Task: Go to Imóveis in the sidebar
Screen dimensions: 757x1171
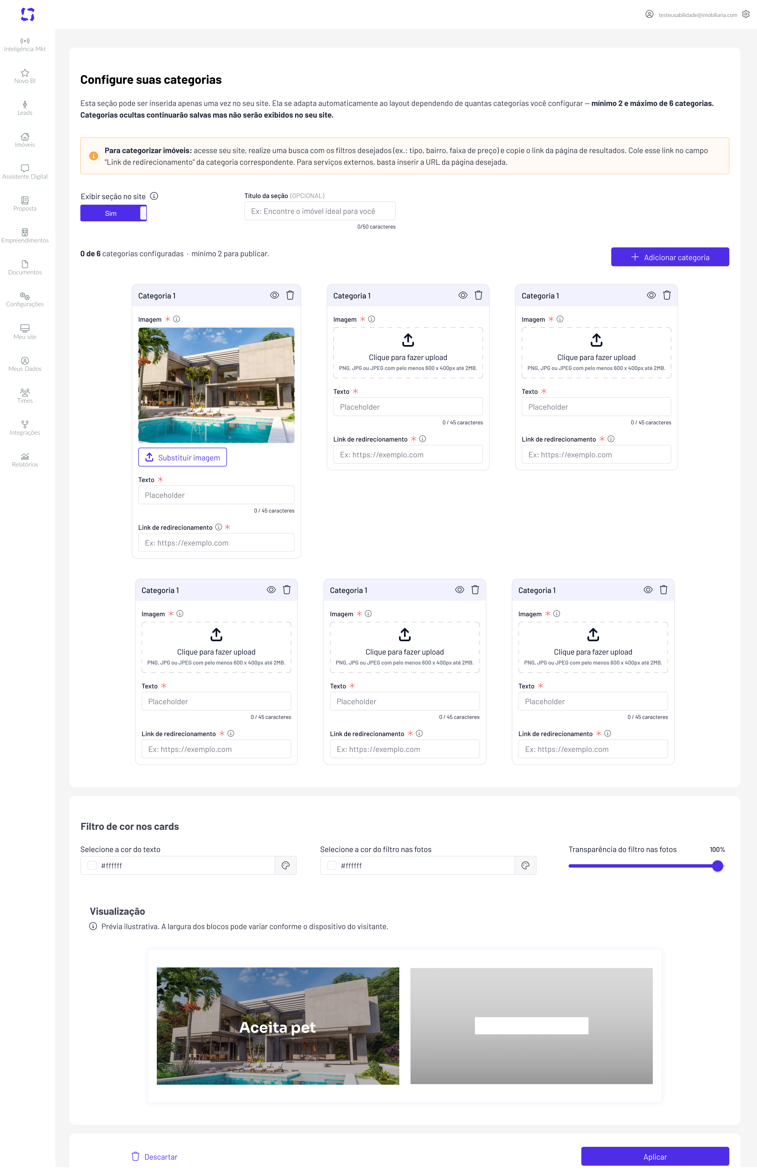Action: click(x=25, y=140)
